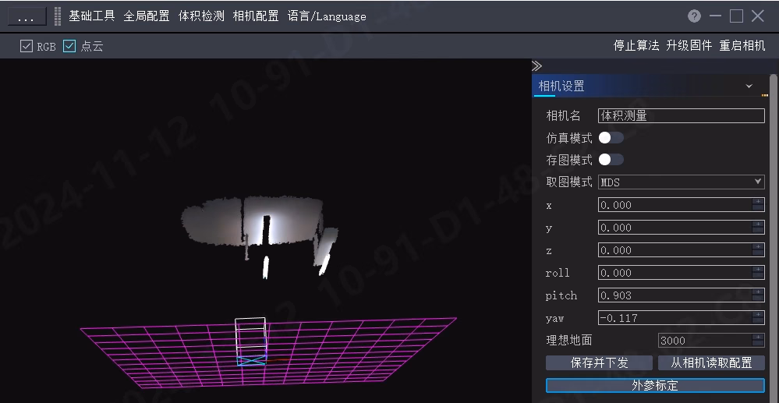Screen dimensions: 779x403
Task: Click the 从相机读取配置 button
Action: (x=711, y=362)
